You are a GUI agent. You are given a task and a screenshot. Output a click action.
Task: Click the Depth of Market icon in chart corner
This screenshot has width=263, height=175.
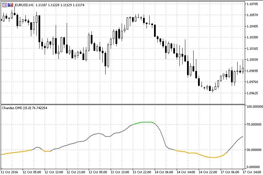click(x=4, y=4)
